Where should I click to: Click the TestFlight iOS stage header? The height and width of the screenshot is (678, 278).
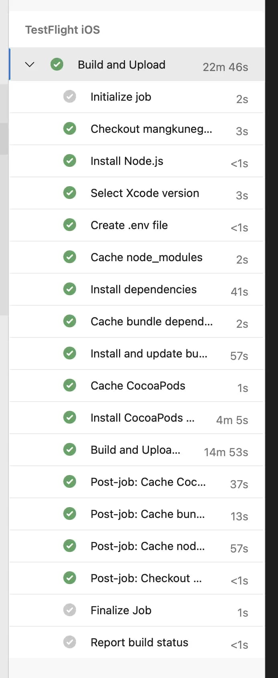pyautogui.click(x=62, y=30)
